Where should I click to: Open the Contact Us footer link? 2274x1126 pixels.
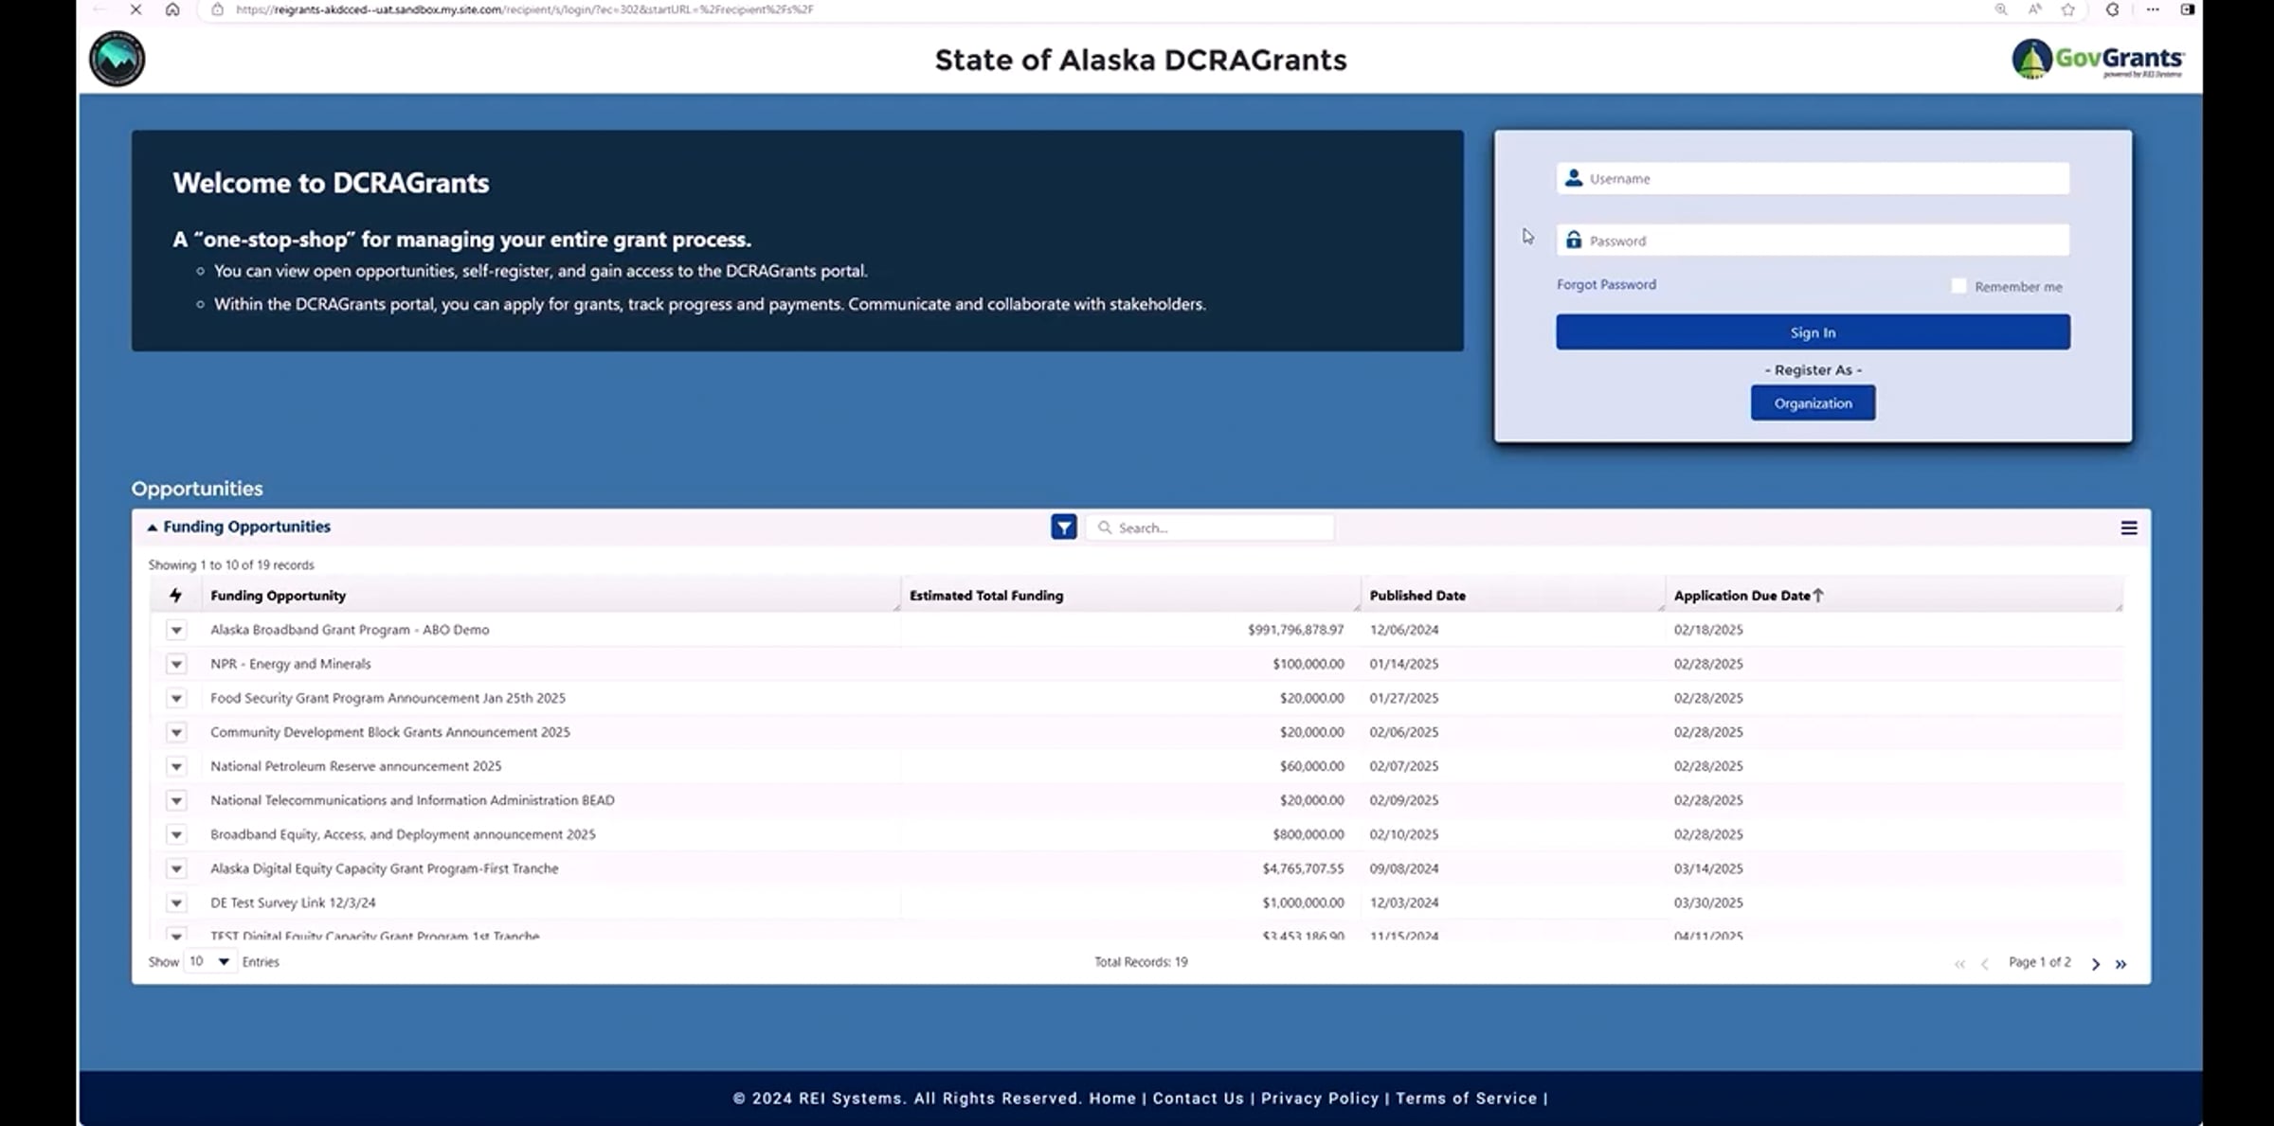[1198, 1099]
